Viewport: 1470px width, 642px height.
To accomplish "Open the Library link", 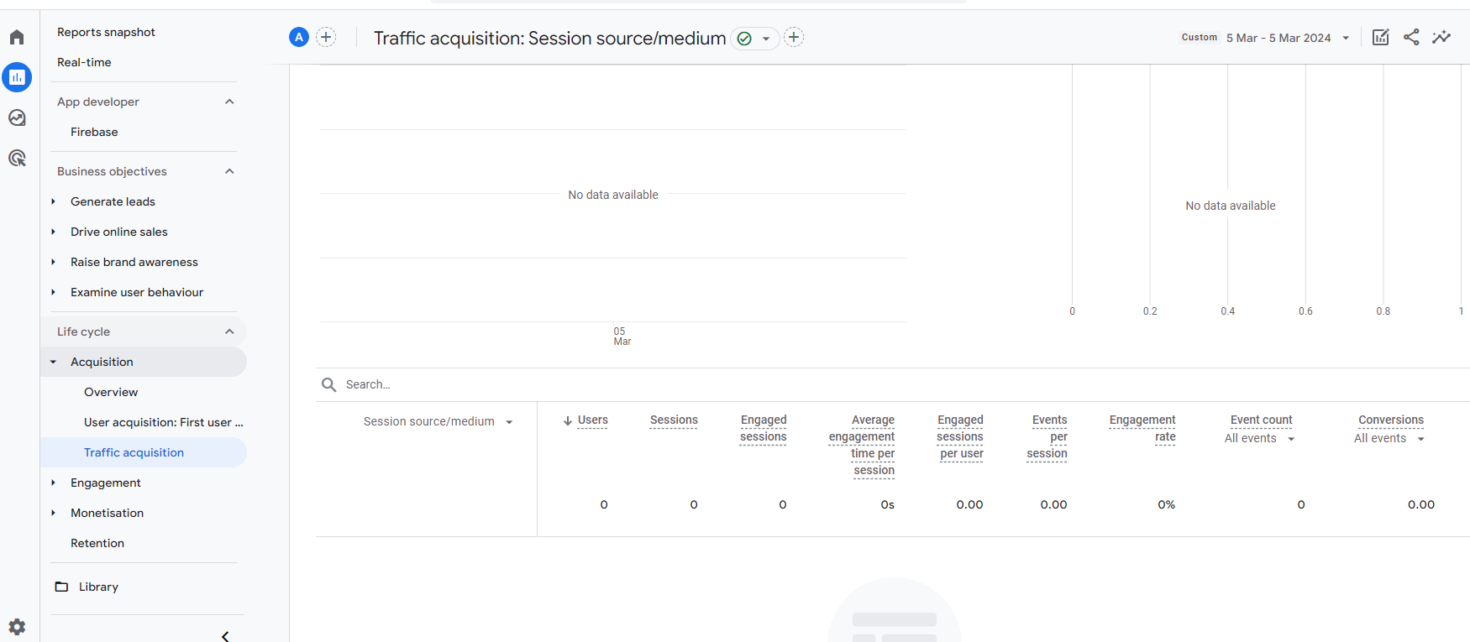I will [x=98, y=587].
